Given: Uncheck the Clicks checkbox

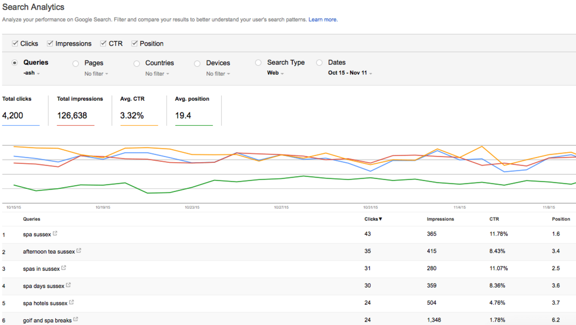Looking at the screenshot, I should coord(15,44).
